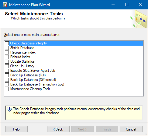Tick Back Up Database (Differential) checkbox
Image resolution: width=148 pixels, height=136 pixels.
7,80
